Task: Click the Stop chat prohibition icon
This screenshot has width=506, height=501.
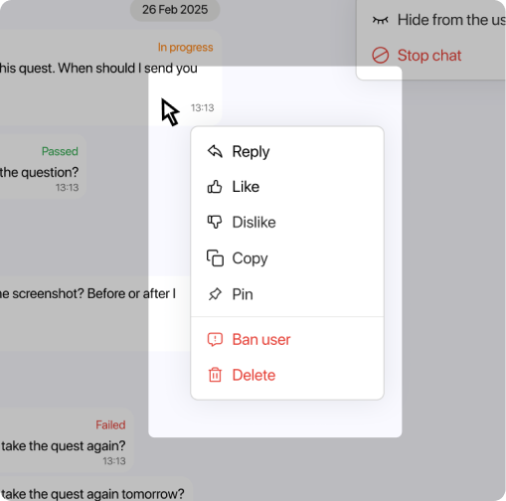Action: pyautogui.click(x=380, y=55)
